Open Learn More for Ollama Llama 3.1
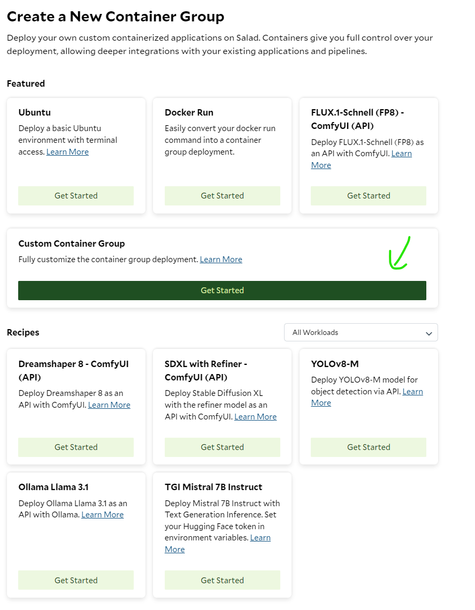Image resolution: width=475 pixels, height=610 pixels. pos(103,514)
